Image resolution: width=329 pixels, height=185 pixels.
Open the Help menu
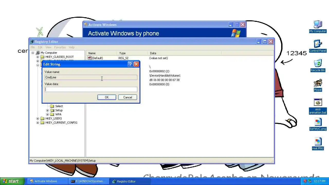point(72,47)
